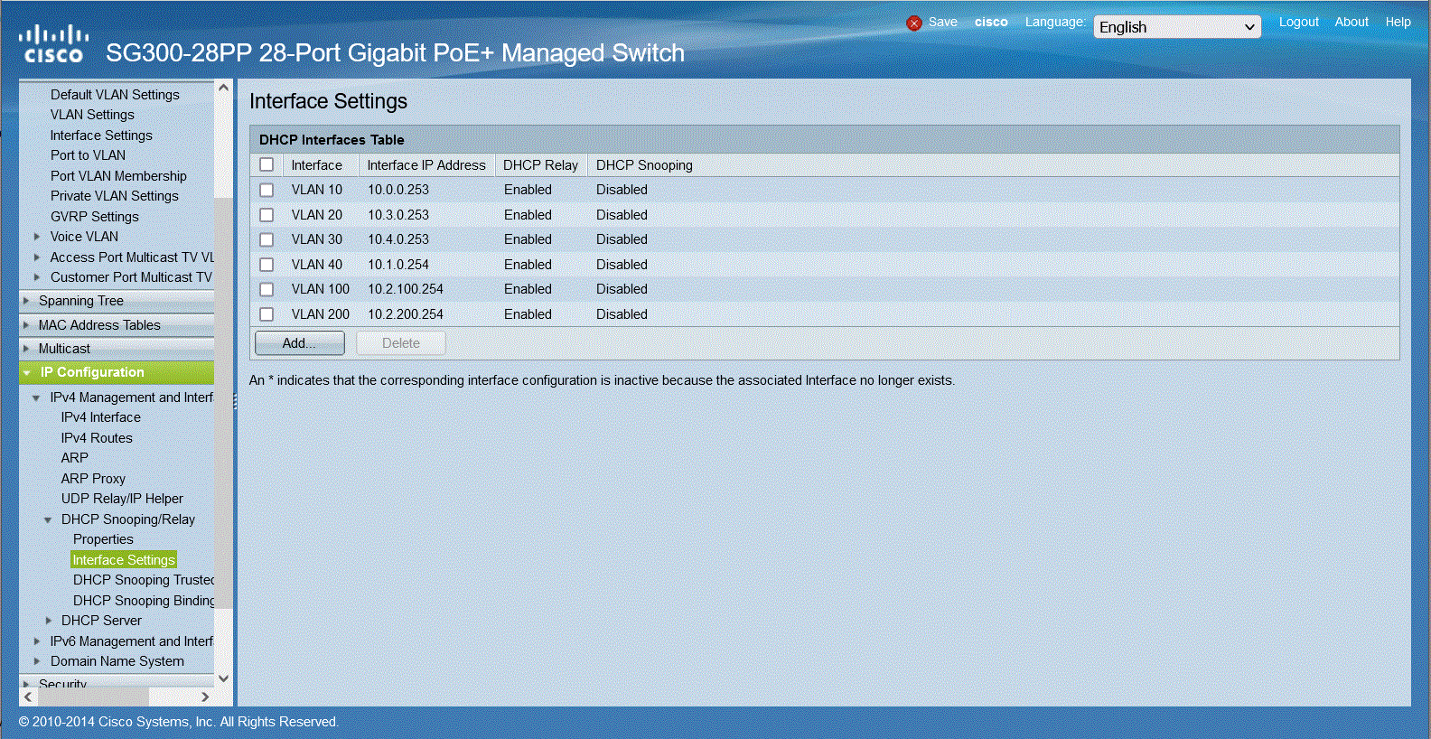Click the Save link in header

tap(943, 22)
